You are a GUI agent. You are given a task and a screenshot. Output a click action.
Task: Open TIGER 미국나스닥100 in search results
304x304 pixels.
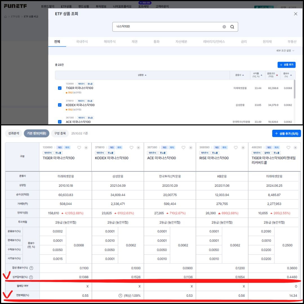pos(79,88)
